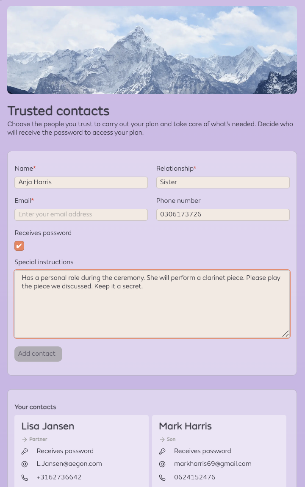Click the Relationship field showing Sister
The height and width of the screenshot is (487, 305).
point(223,183)
